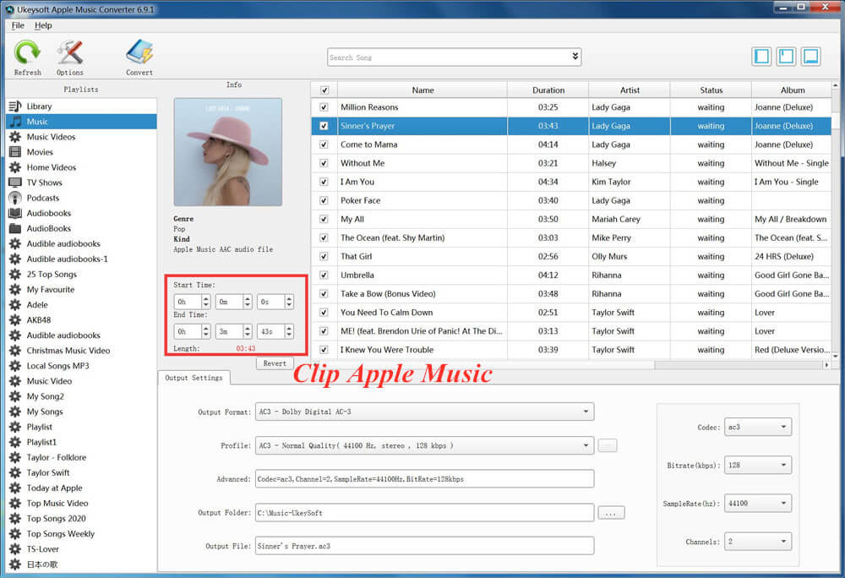Select the Output Settings tab
Image resolution: width=845 pixels, height=578 pixels.
[x=194, y=378]
